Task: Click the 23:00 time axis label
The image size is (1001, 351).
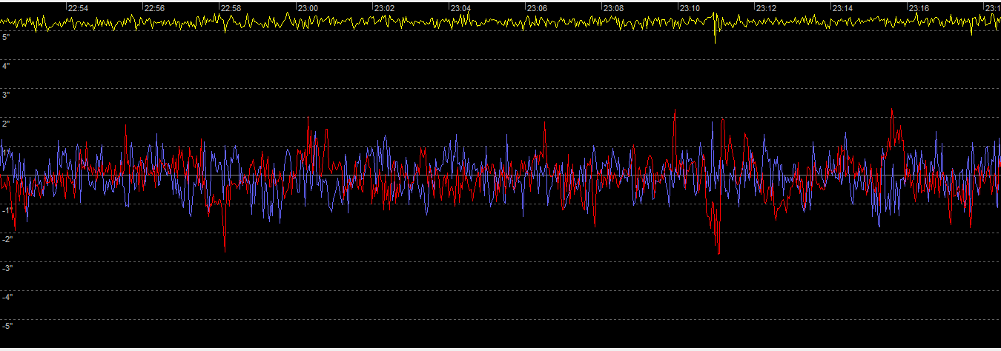Action: point(307,8)
